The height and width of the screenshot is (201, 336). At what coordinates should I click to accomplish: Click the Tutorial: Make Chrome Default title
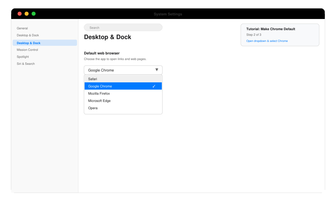[271, 29]
